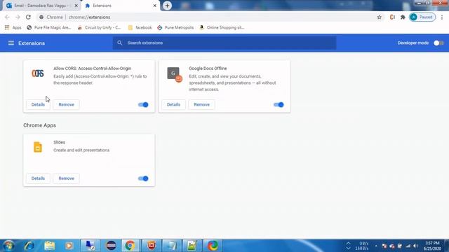Open the Chrome three-dot menu
The width and height of the screenshot is (449, 252).
pos(442,17)
